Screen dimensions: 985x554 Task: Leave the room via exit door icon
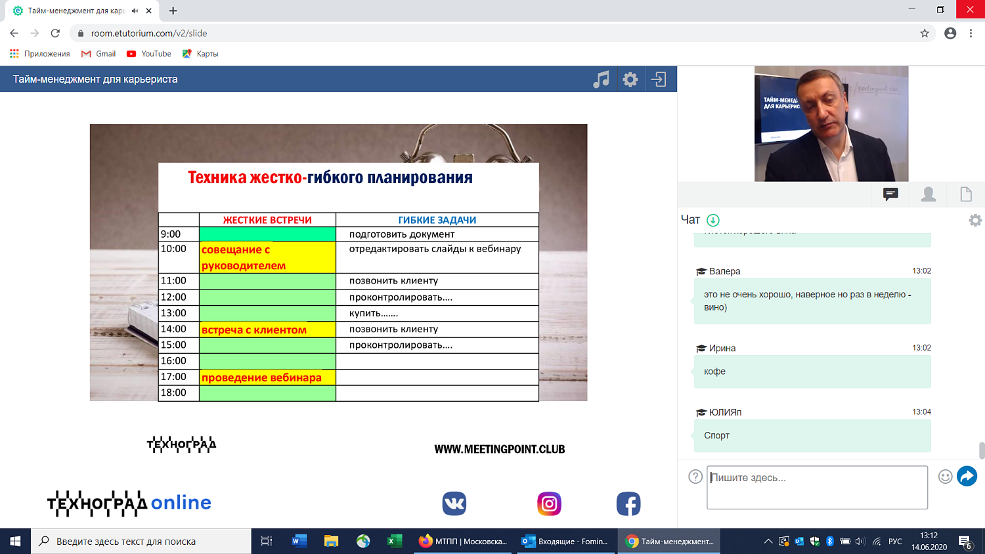click(x=657, y=78)
